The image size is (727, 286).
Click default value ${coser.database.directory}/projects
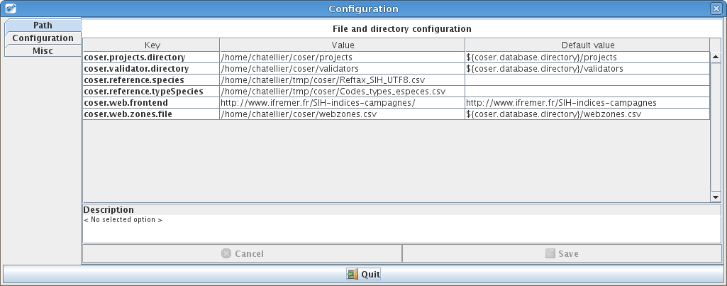(x=587, y=57)
